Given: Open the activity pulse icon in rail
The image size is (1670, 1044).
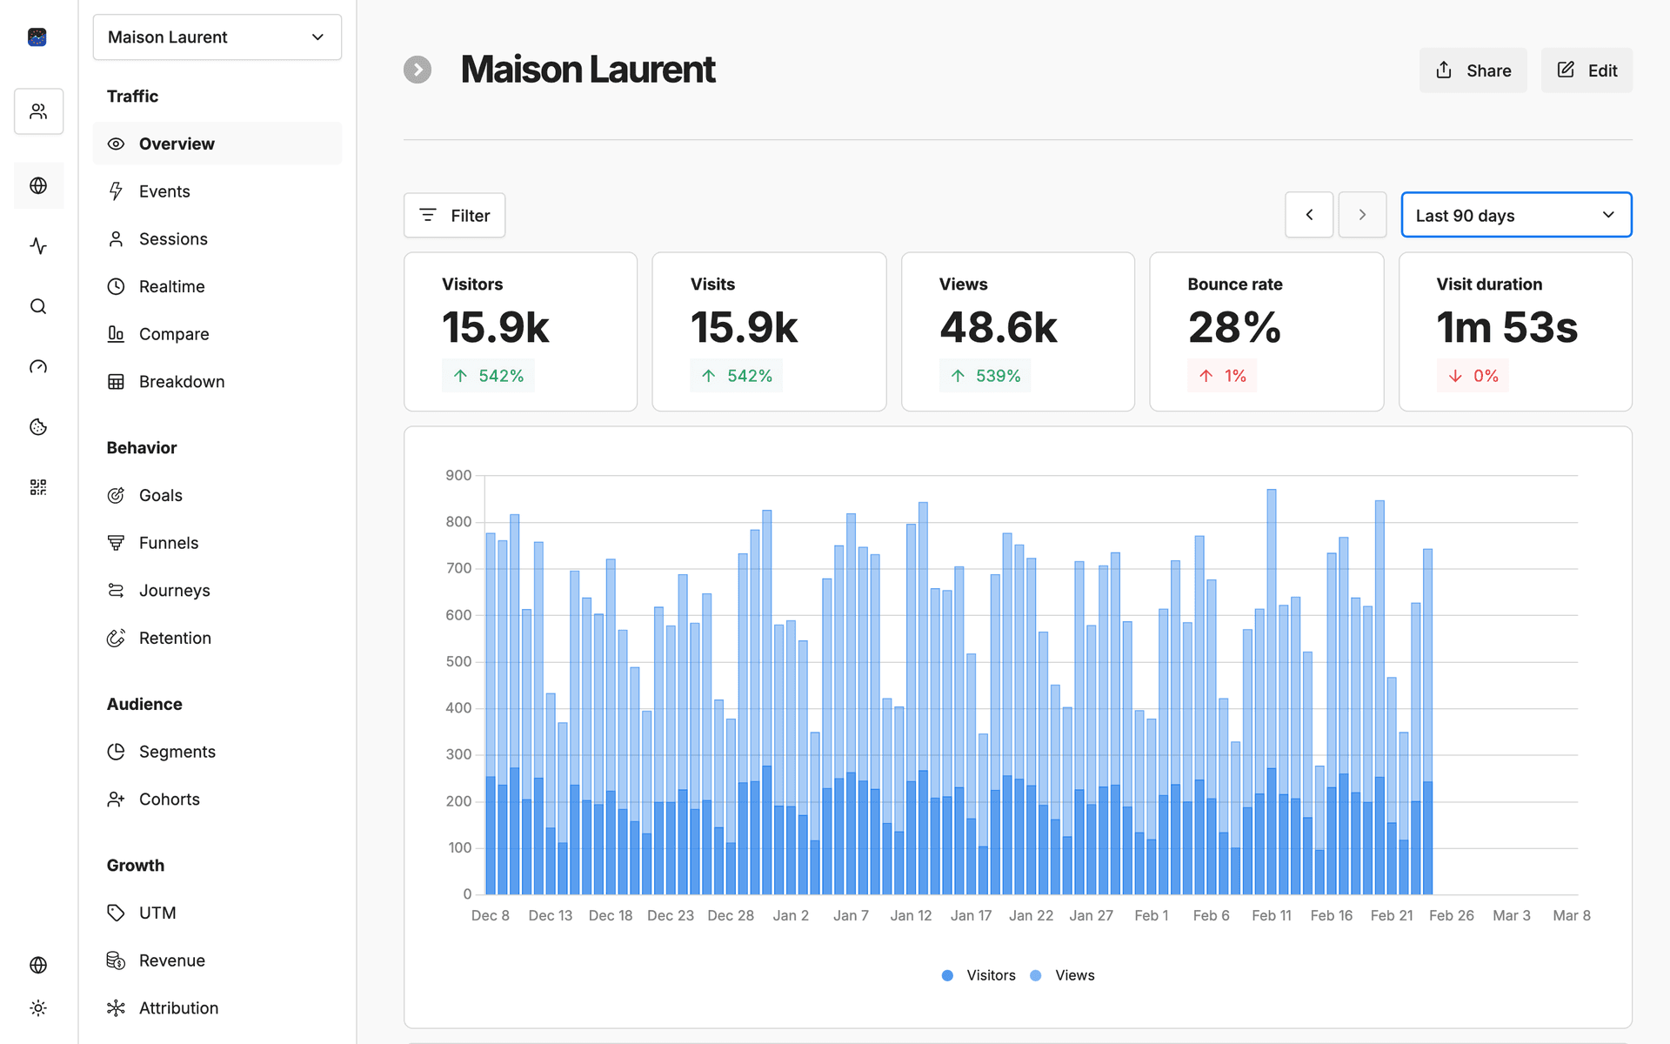Looking at the screenshot, I should (x=38, y=246).
